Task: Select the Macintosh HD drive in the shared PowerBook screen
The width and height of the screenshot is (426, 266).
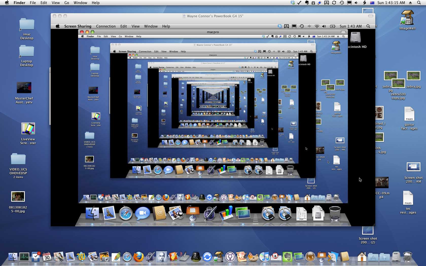Action: tap(356, 40)
